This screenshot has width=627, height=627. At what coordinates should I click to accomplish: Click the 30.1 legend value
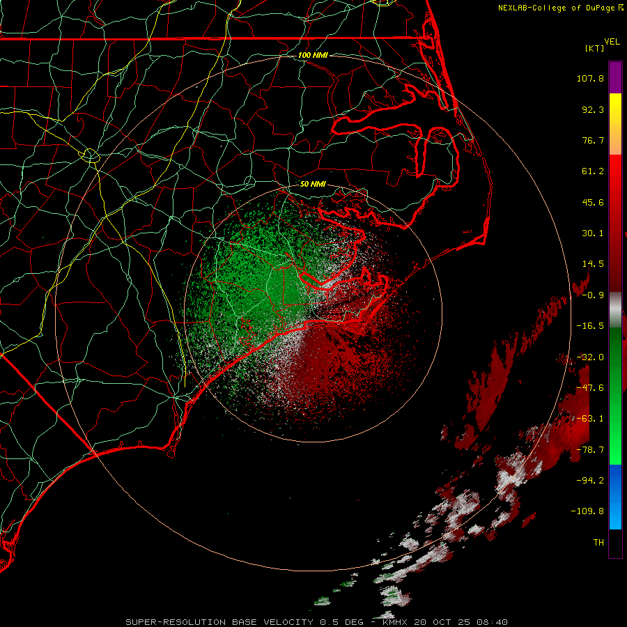pos(593,233)
